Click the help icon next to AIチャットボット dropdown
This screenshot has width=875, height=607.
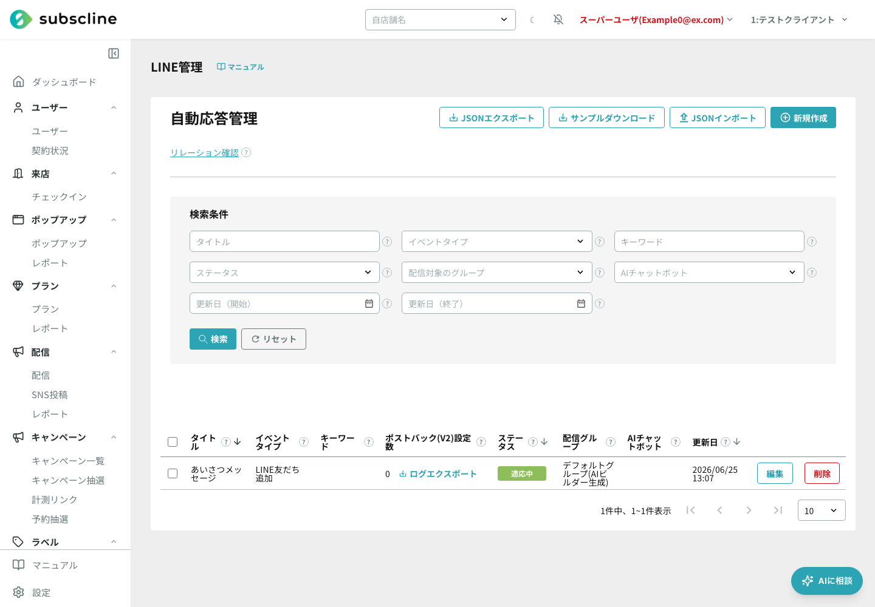coord(812,273)
